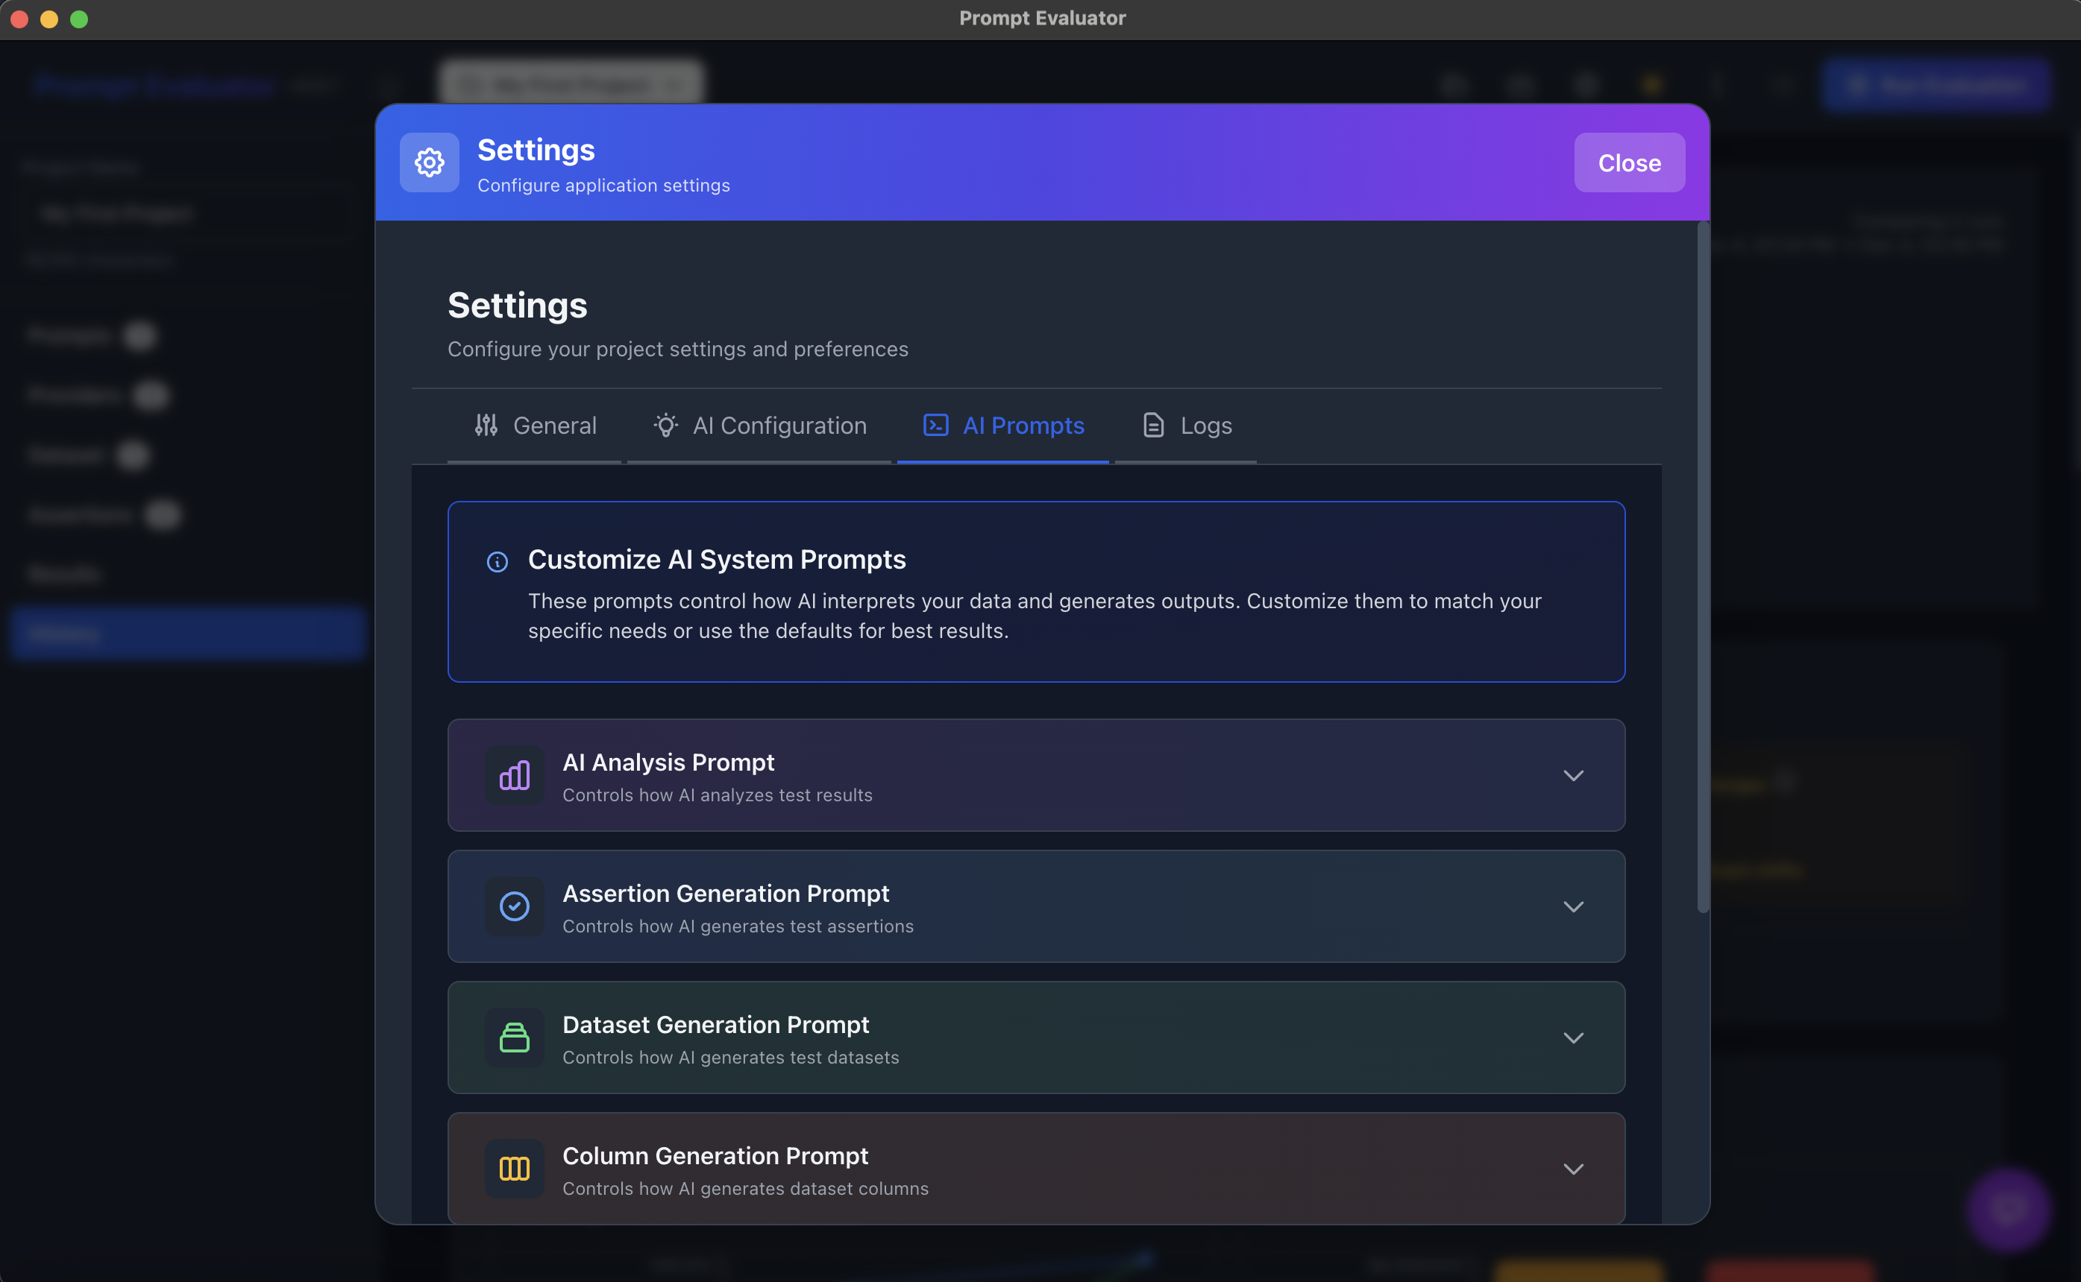The height and width of the screenshot is (1282, 2081).
Task: Expand Assertion Generation Prompt with its chevron
Action: 1573,906
